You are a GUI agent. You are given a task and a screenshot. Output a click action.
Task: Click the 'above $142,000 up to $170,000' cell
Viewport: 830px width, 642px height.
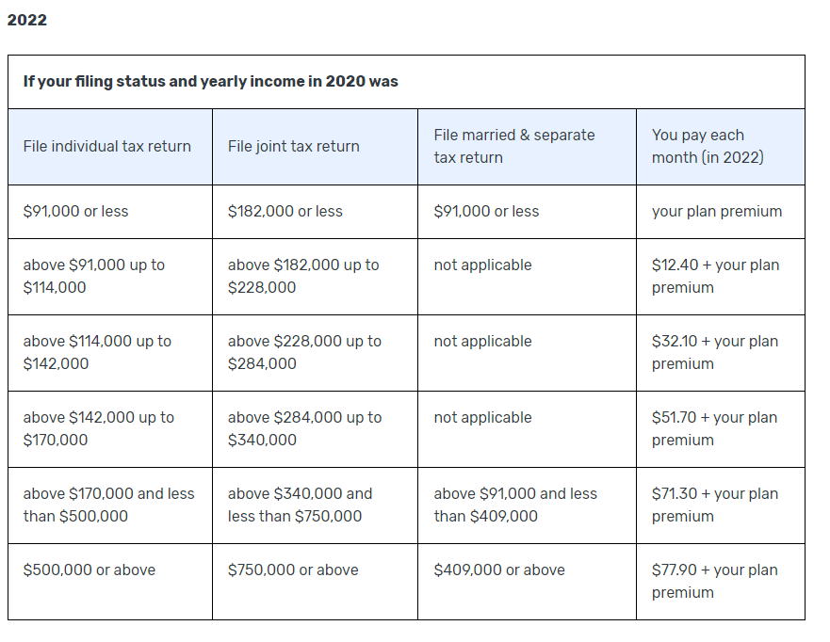[99, 428]
